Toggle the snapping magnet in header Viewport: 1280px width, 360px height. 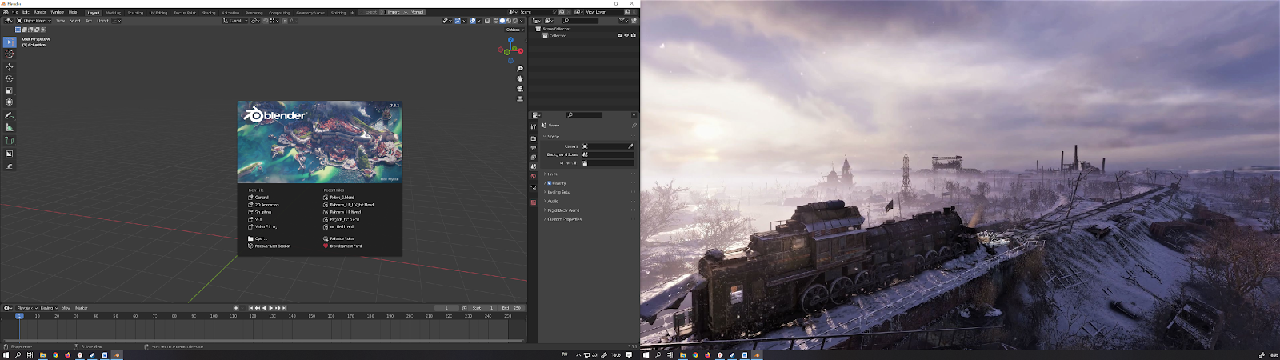click(266, 21)
